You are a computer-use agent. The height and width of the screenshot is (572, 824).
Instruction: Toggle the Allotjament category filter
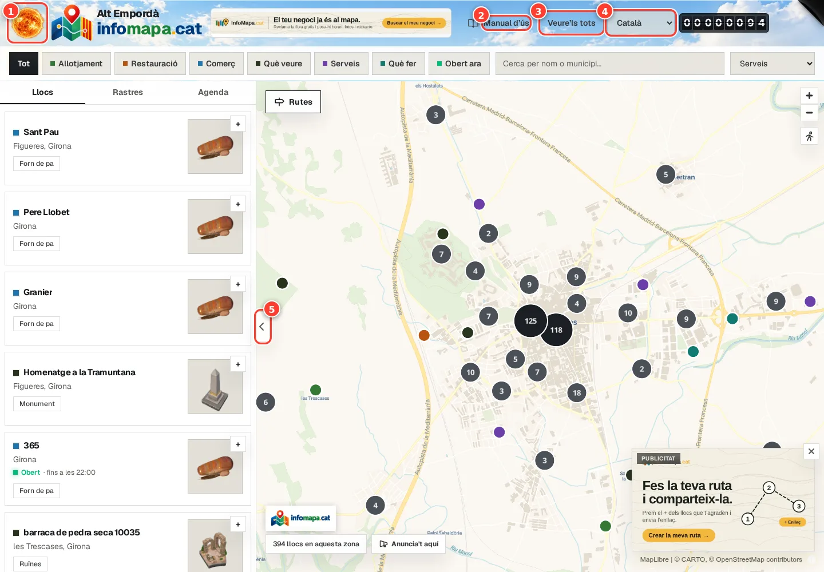[76, 63]
